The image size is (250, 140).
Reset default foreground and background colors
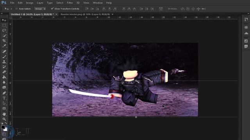pyautogui.click(x=2, y=123)
